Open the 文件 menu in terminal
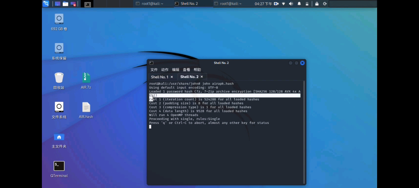The width and height of the screenshot is (419, 188). pos(154,70)
